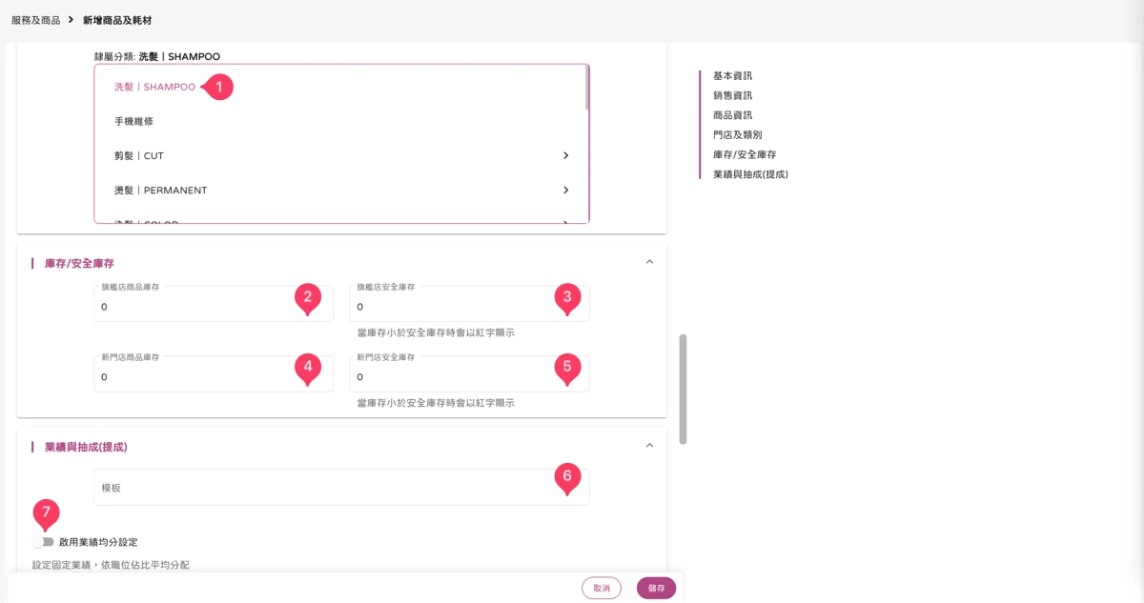Click the category list scrollbar
1144x603 pixels.
click(587, 88)
